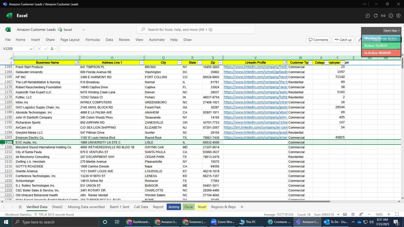Expand the Name Box dropdown arrow
This screenshot has width=404, height=227.
(x=31, y=49)
